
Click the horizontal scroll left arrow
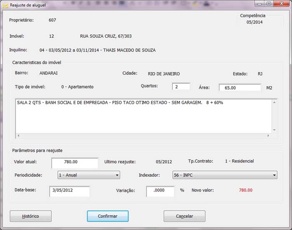[18, 136]
